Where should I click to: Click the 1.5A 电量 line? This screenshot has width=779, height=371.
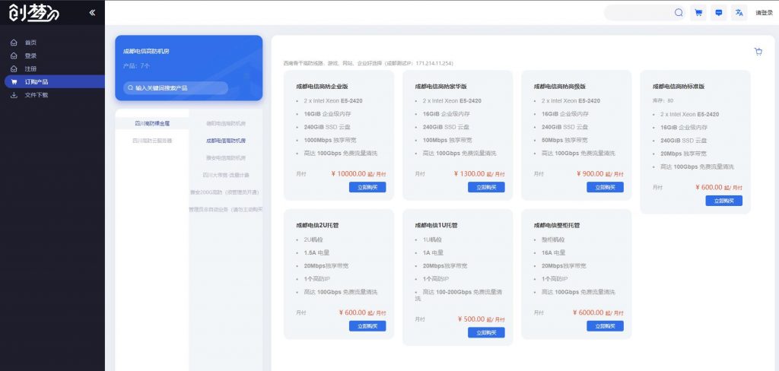316,253
